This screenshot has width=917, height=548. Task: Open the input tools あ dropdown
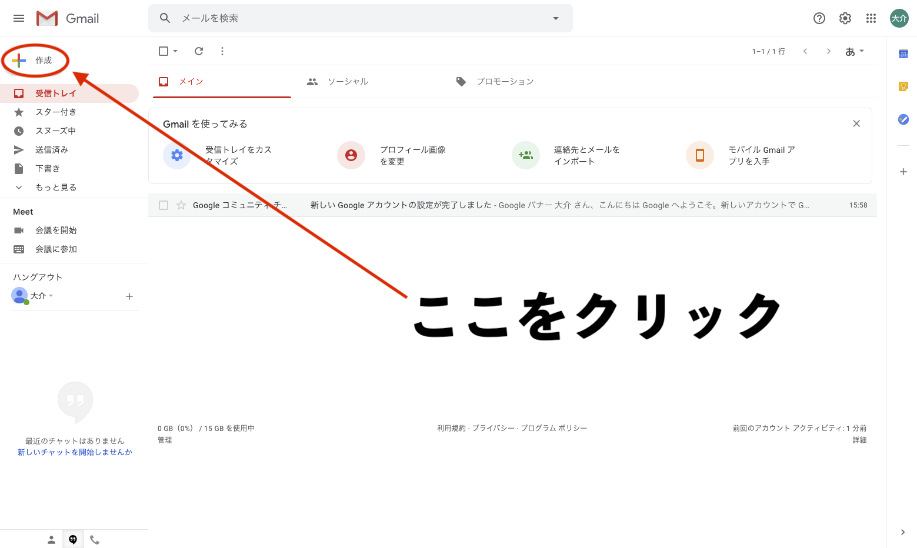pos(854,51)
